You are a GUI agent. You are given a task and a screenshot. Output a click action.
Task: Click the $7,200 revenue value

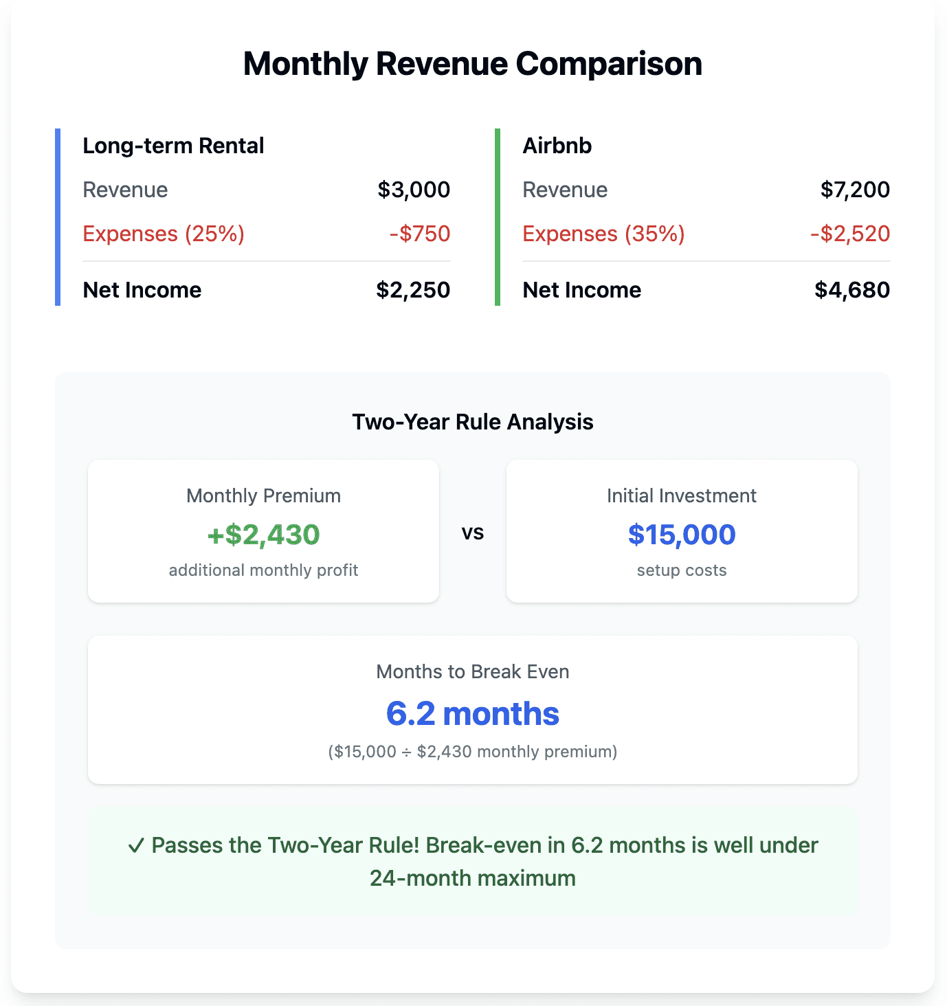[855, 190]
